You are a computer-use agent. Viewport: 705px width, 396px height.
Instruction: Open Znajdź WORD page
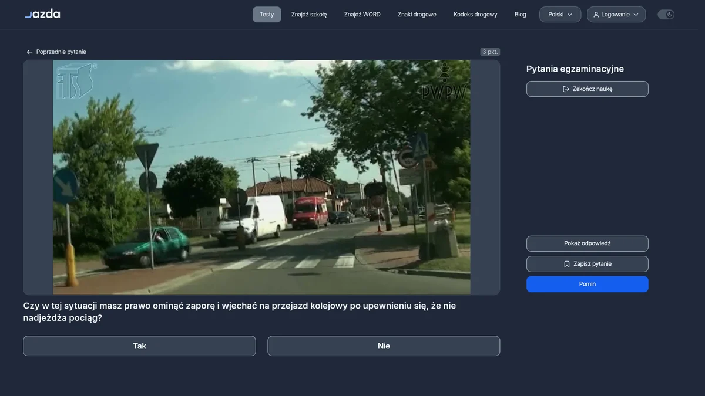pyautogui.click(x=362, y=15)
